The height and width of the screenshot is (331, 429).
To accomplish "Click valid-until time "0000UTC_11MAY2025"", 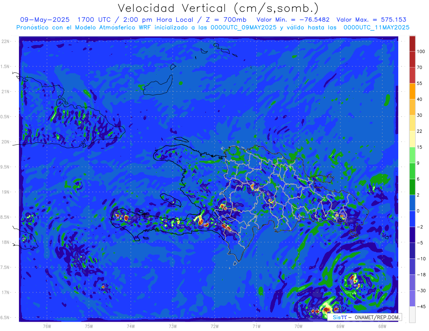I will click(376, 27).
